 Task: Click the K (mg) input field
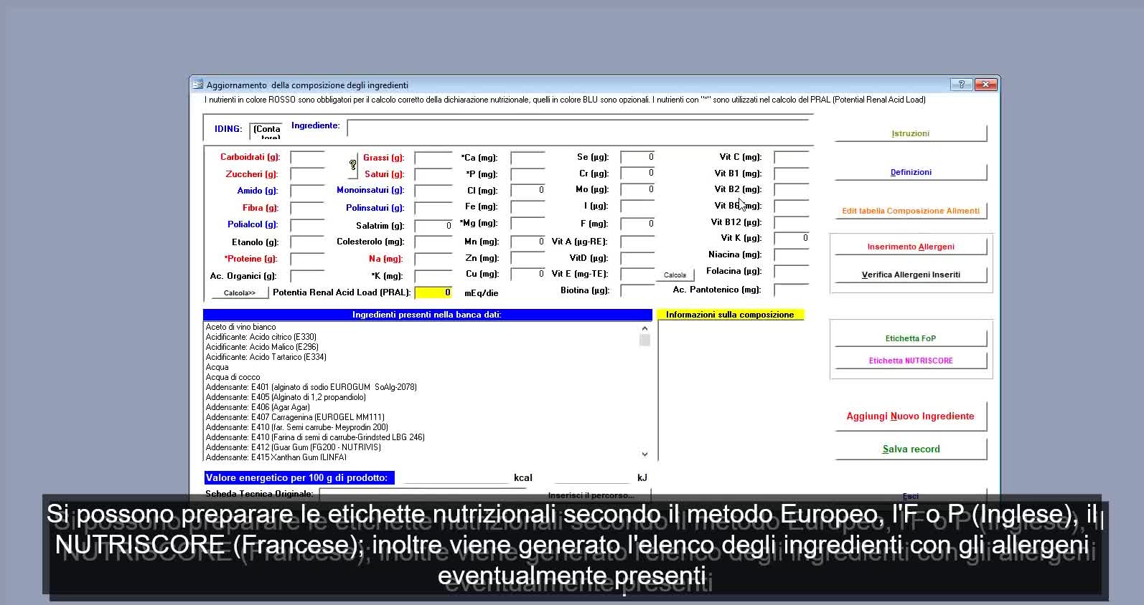(x=433, y=276)
